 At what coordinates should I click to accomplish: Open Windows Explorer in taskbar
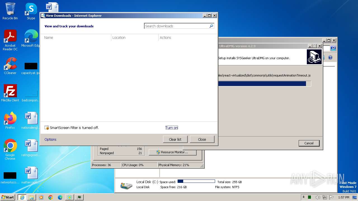tap(32, 197)
